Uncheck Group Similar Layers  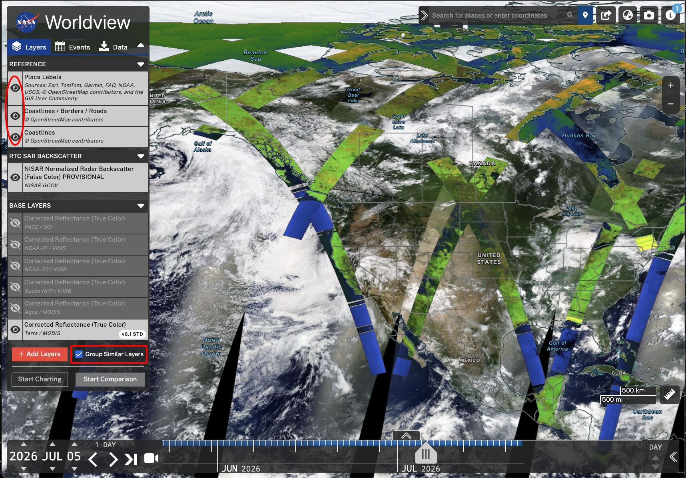(79, 354)
